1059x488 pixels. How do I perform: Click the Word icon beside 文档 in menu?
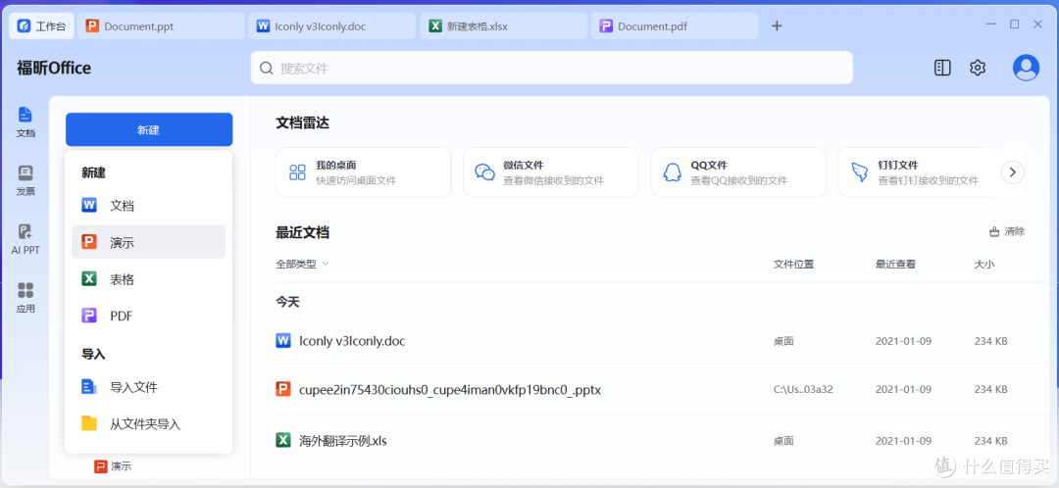[x=89, y=205]
